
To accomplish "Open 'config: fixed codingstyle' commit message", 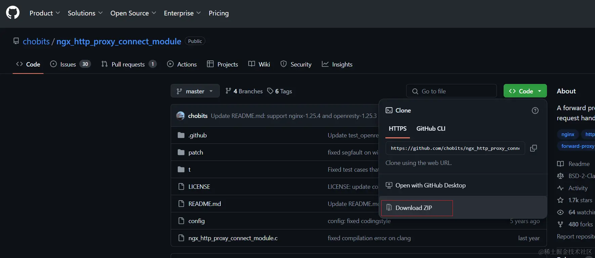I will point(359,221).
